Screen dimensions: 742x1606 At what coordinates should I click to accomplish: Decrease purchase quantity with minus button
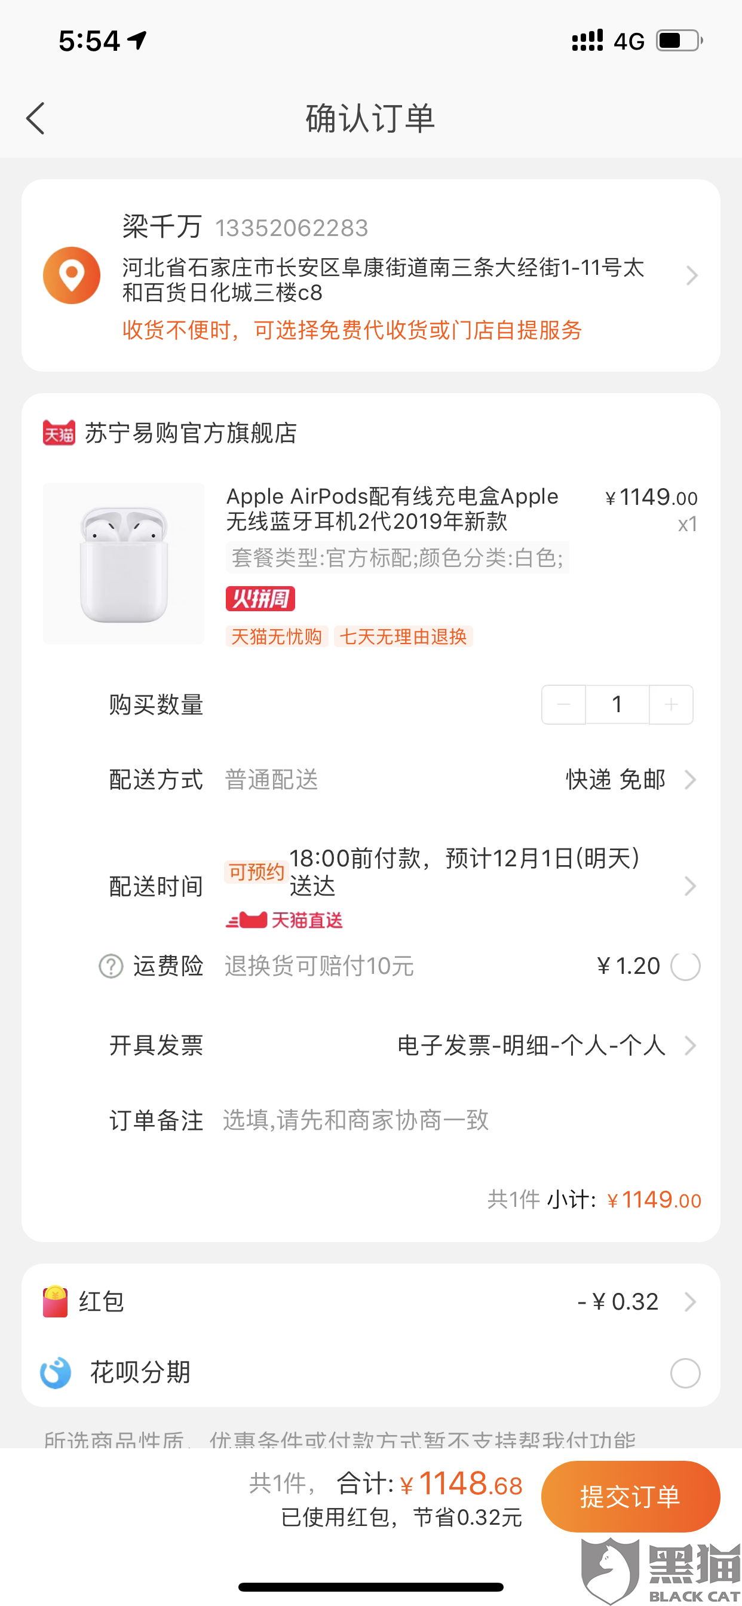click(x=564, y=704)
